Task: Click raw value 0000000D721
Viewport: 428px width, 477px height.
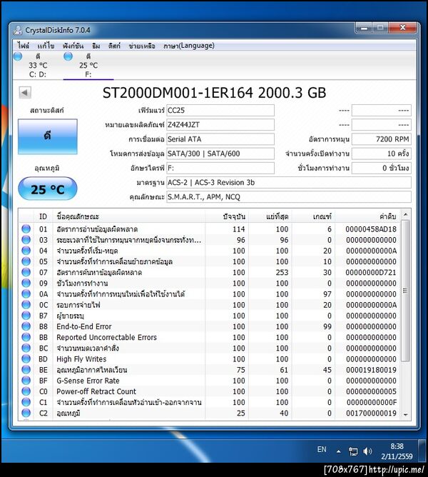Action: tap(371, 272)
